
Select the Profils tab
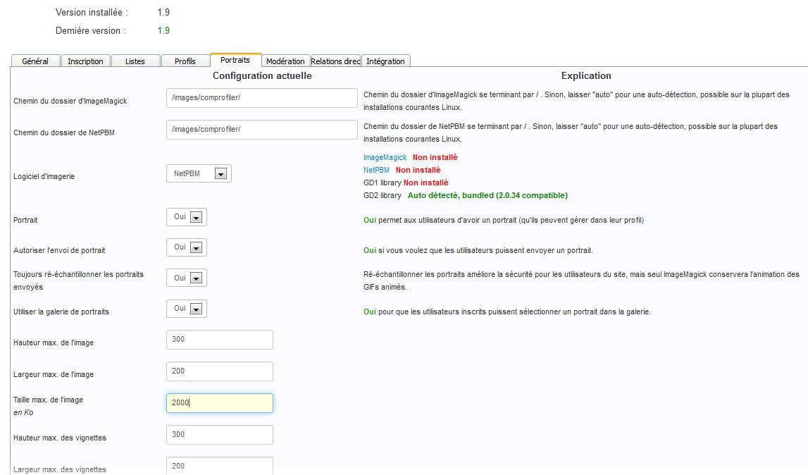(185, 61)
